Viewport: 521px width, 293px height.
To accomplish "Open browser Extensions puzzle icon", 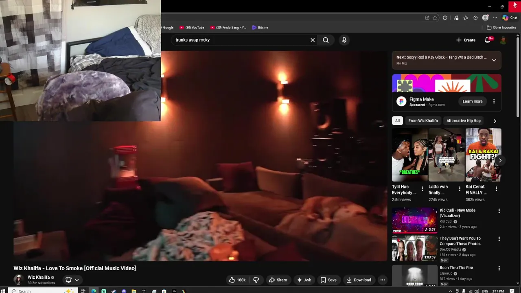I will (445, 18).
